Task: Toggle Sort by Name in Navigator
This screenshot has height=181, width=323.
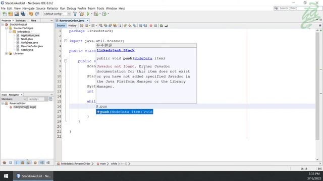Action: pos(42,162)
